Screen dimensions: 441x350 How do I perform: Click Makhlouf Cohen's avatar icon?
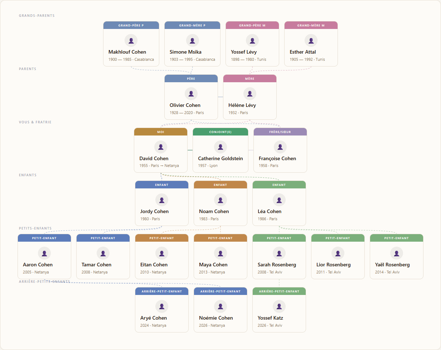point(131,40)
